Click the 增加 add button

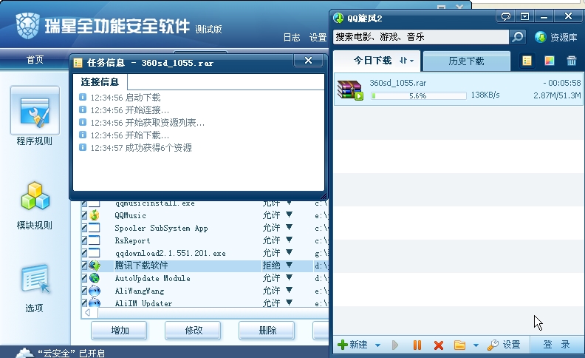(x=119, y=331)
